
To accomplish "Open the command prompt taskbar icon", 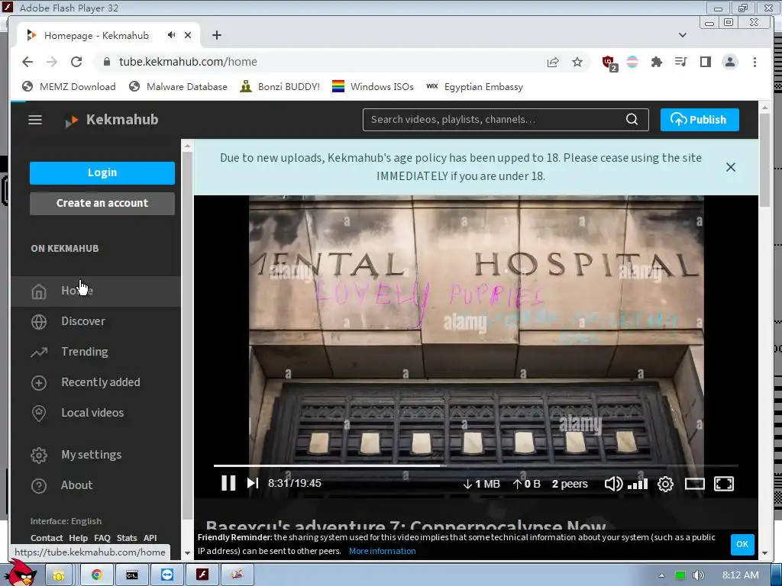I will click(131, 575).
